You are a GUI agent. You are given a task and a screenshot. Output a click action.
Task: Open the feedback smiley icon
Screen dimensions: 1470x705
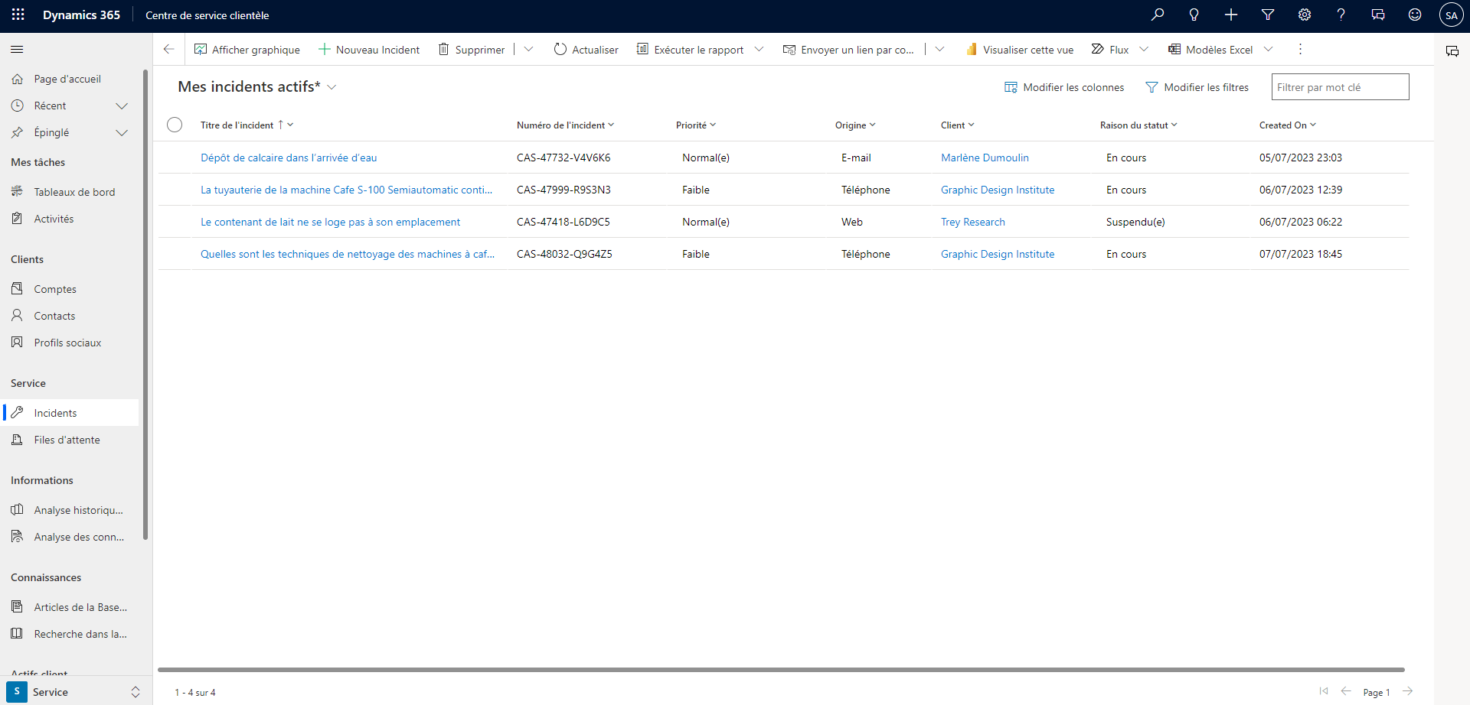[x=1415, y=15]
